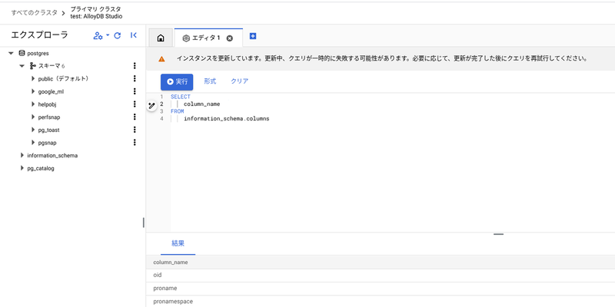
Task: Collapse the Explorer side panel
Action: coord(133,35)
